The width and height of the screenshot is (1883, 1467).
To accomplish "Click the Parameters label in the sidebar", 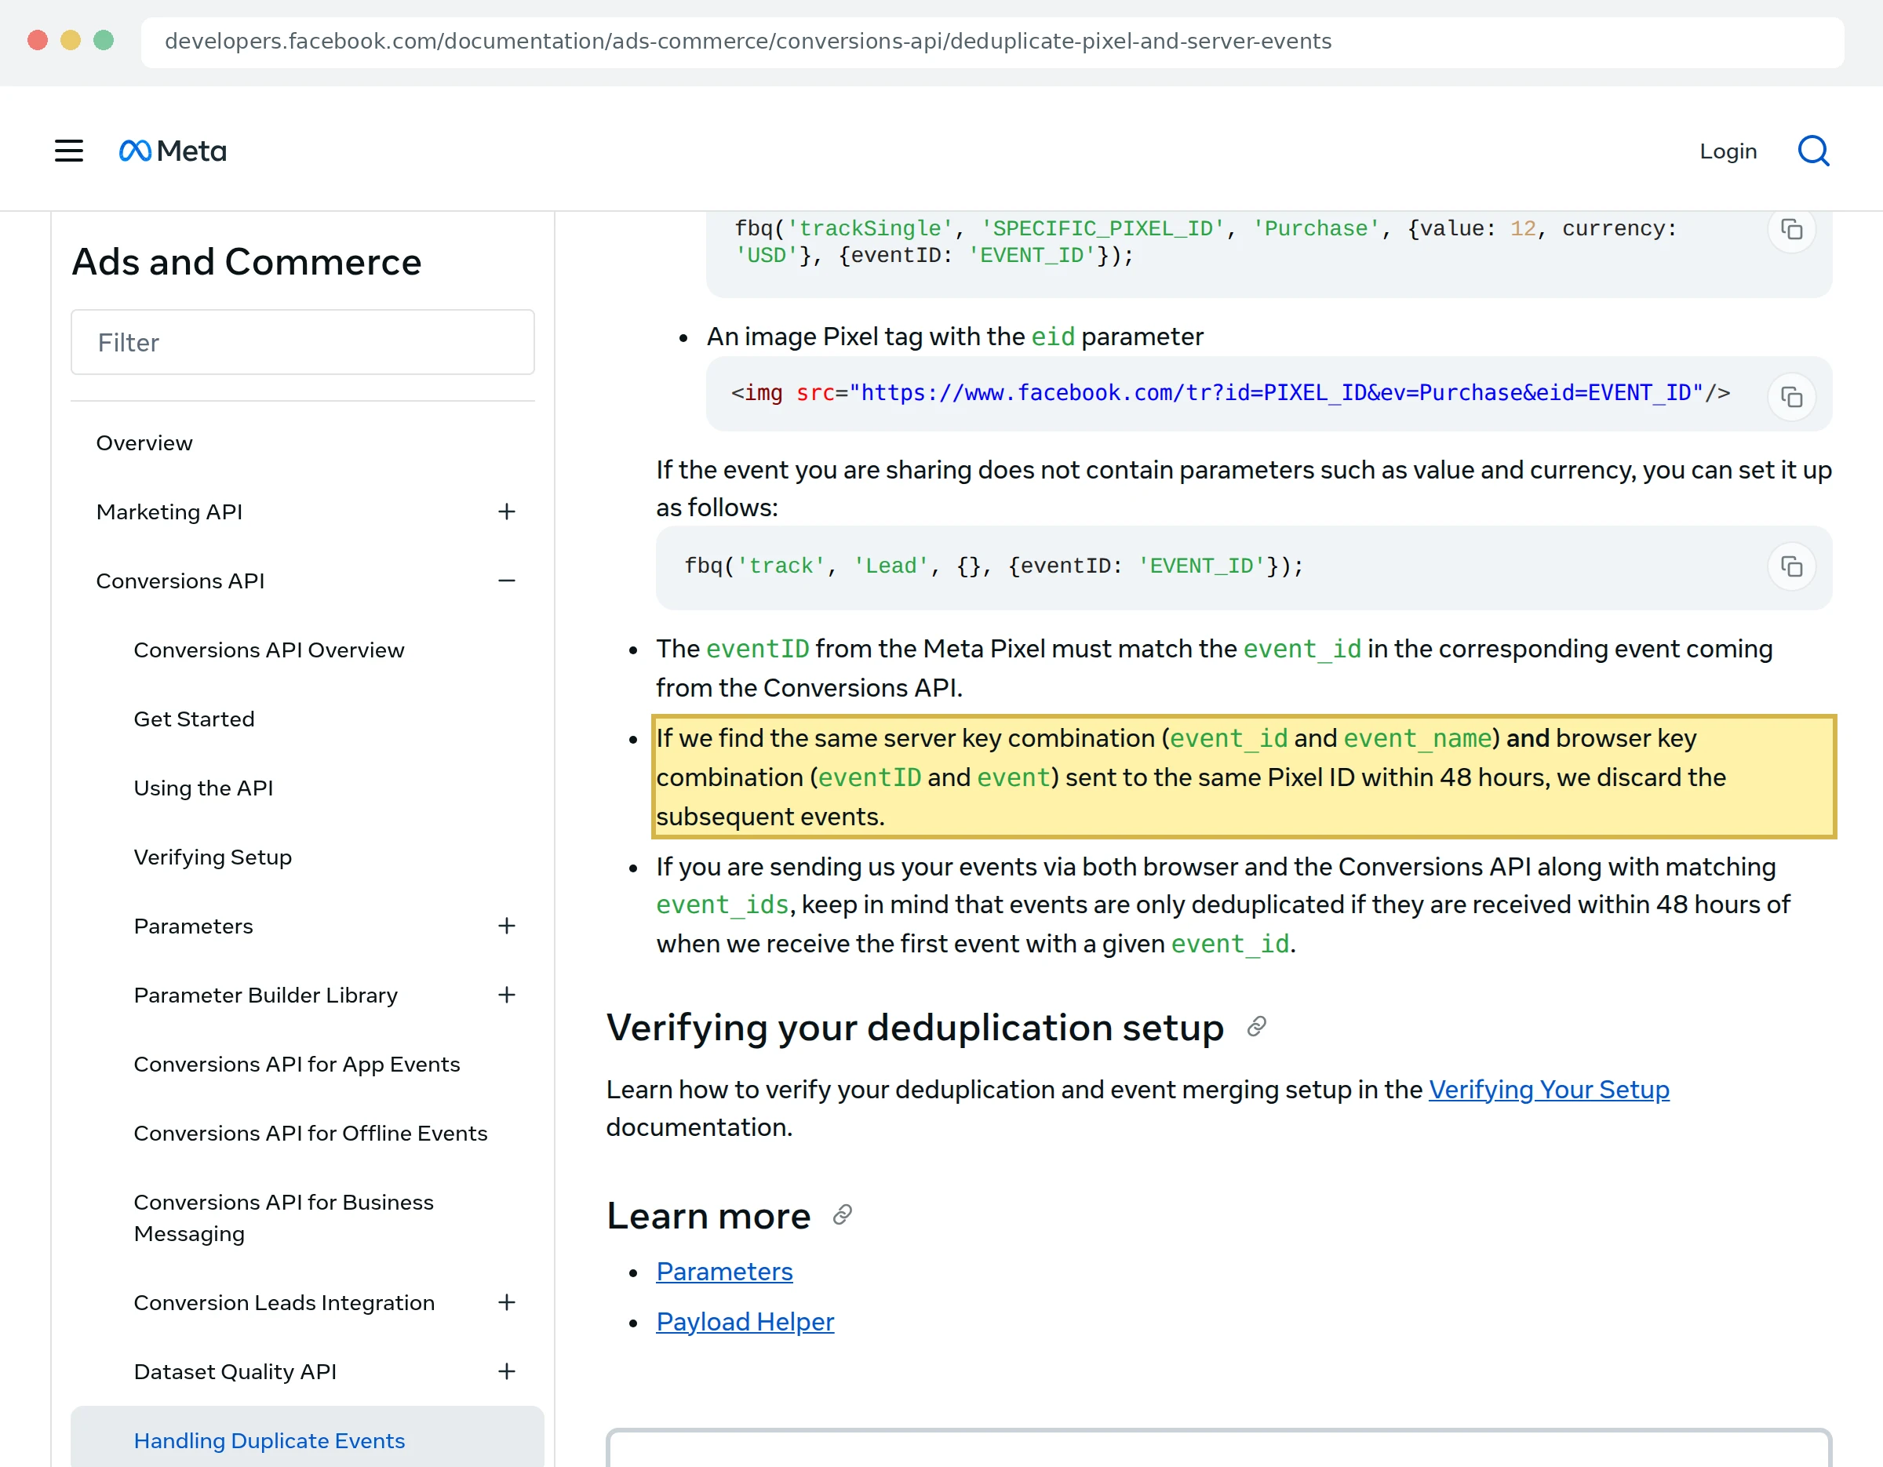I will click(x=193, y=926).
